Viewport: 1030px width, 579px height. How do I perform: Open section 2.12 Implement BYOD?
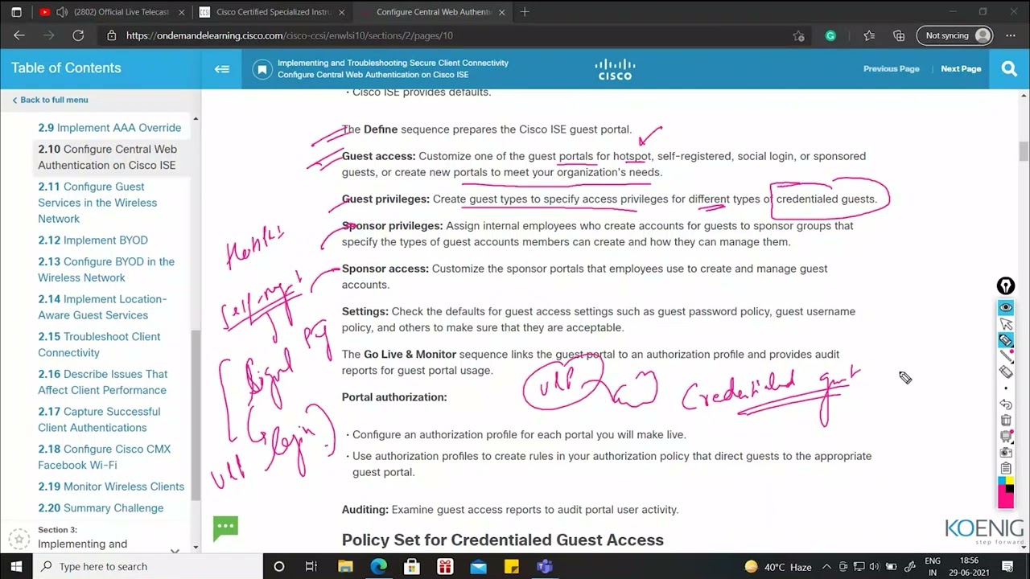click(x=93, y=240)
